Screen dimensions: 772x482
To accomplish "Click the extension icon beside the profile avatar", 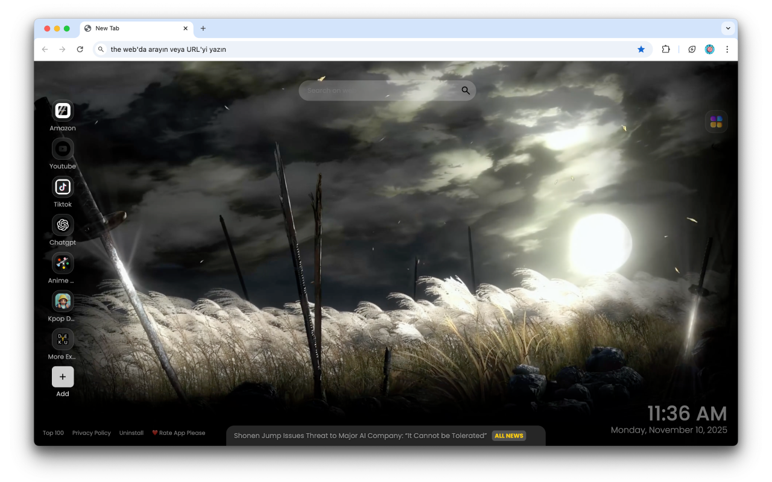I will click(x=692, y=49).
